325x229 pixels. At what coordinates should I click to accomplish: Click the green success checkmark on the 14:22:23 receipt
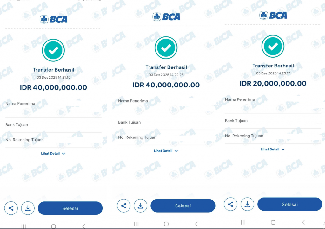pyautogui.click(x=166, y=48)
